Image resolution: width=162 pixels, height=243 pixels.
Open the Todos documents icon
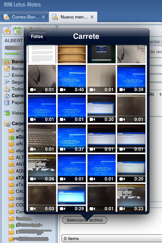coord(7,89)
